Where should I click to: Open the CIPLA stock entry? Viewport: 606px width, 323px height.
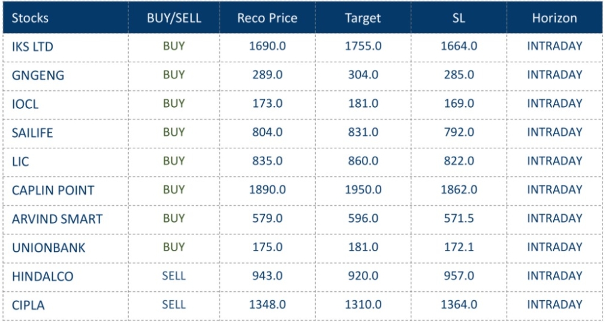(x=28, y=305)
